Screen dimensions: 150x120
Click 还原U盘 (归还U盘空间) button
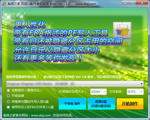click(x=101, y=104)
